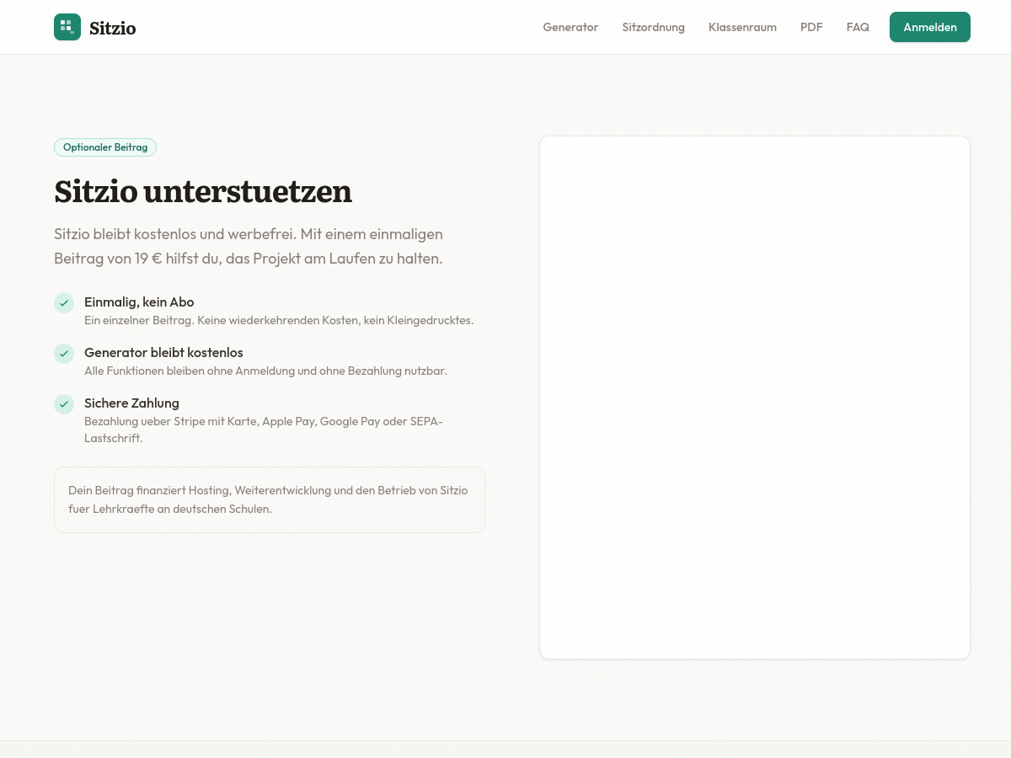Open the Generator page from the navigation
This screenshot has width=1011, height=758.
[x=570, y=27]
